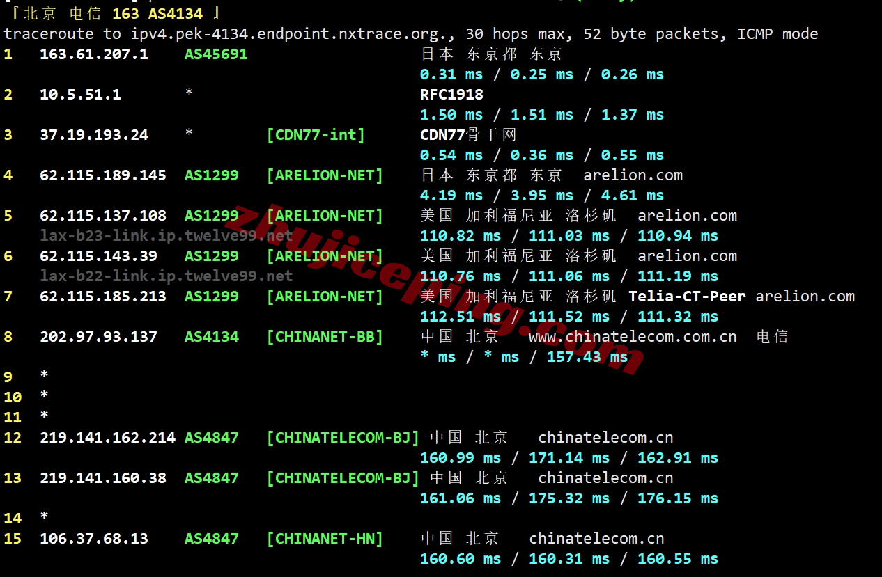Screen dimensions: 882x577
Task: Select the private IP 10.5.51.1
Action: (x=80, y=95)
